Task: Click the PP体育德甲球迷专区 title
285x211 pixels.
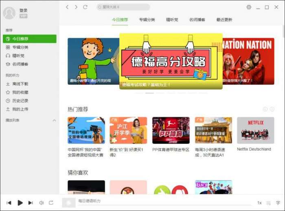Action: (171, 150)
